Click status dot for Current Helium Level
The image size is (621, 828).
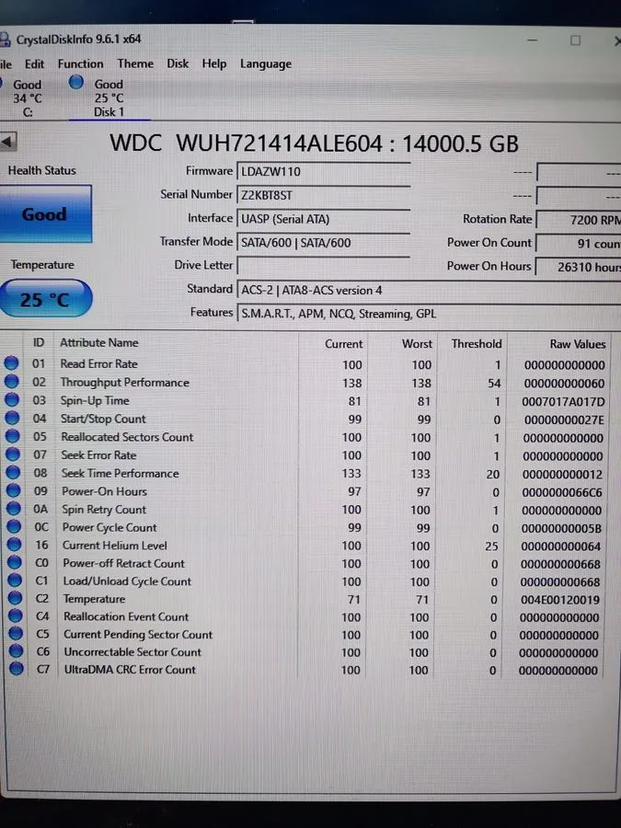pos(14,544)
